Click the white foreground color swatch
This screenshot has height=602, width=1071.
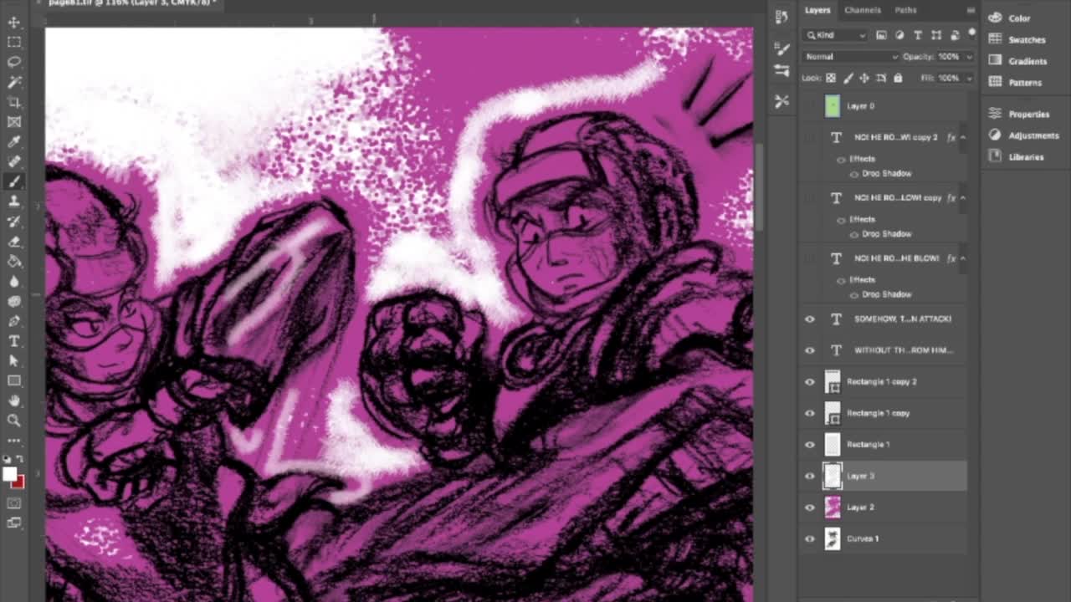(x=9, y=475)
